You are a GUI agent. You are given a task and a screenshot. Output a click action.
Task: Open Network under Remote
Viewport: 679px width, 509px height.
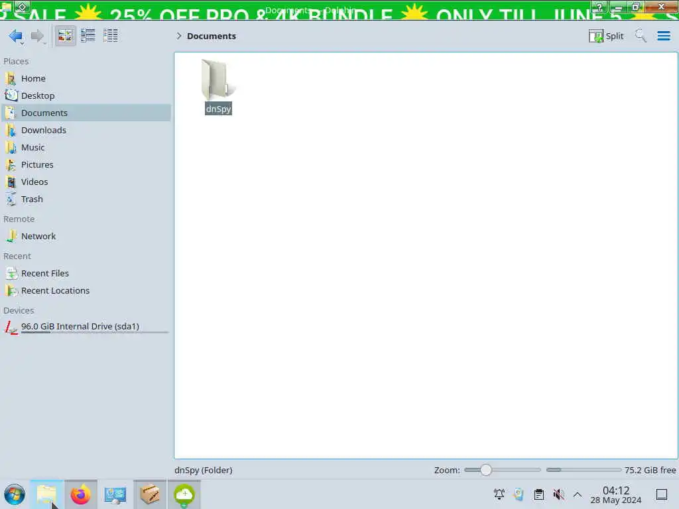tap(86, 237)
